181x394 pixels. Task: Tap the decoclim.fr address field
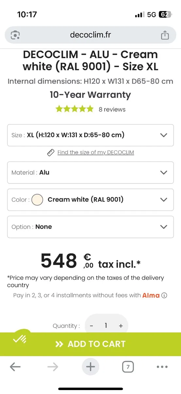click(x=90, y=35)
